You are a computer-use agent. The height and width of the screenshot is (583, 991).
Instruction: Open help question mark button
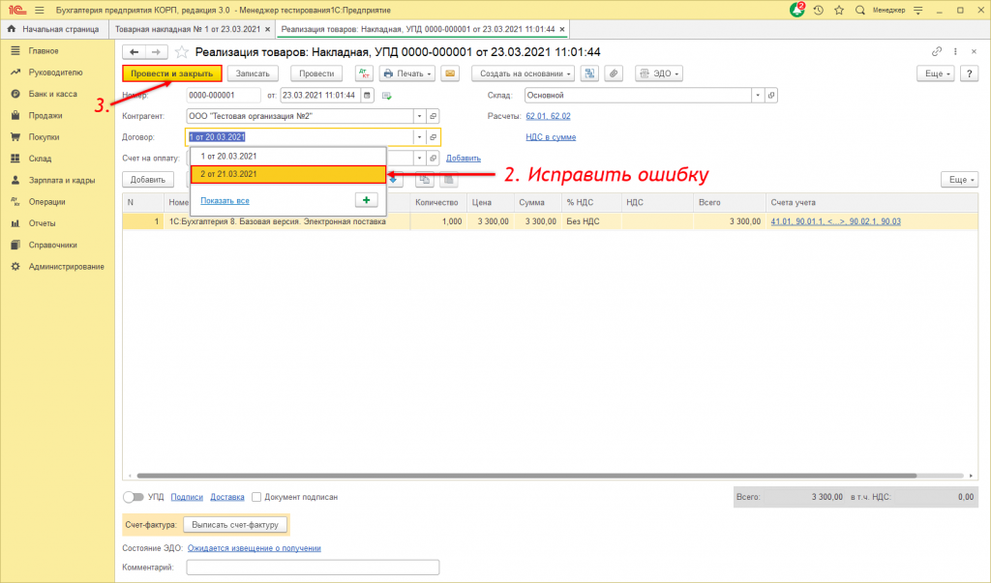pyautogui.click(x=969, y=73)
